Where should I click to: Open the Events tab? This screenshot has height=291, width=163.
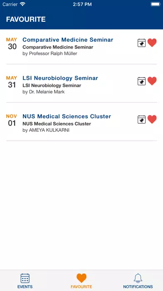tap(25, 281)
